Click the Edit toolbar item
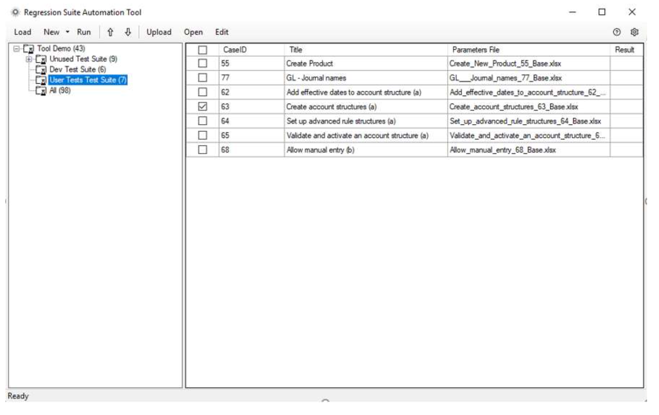 (x=221, y=32)
